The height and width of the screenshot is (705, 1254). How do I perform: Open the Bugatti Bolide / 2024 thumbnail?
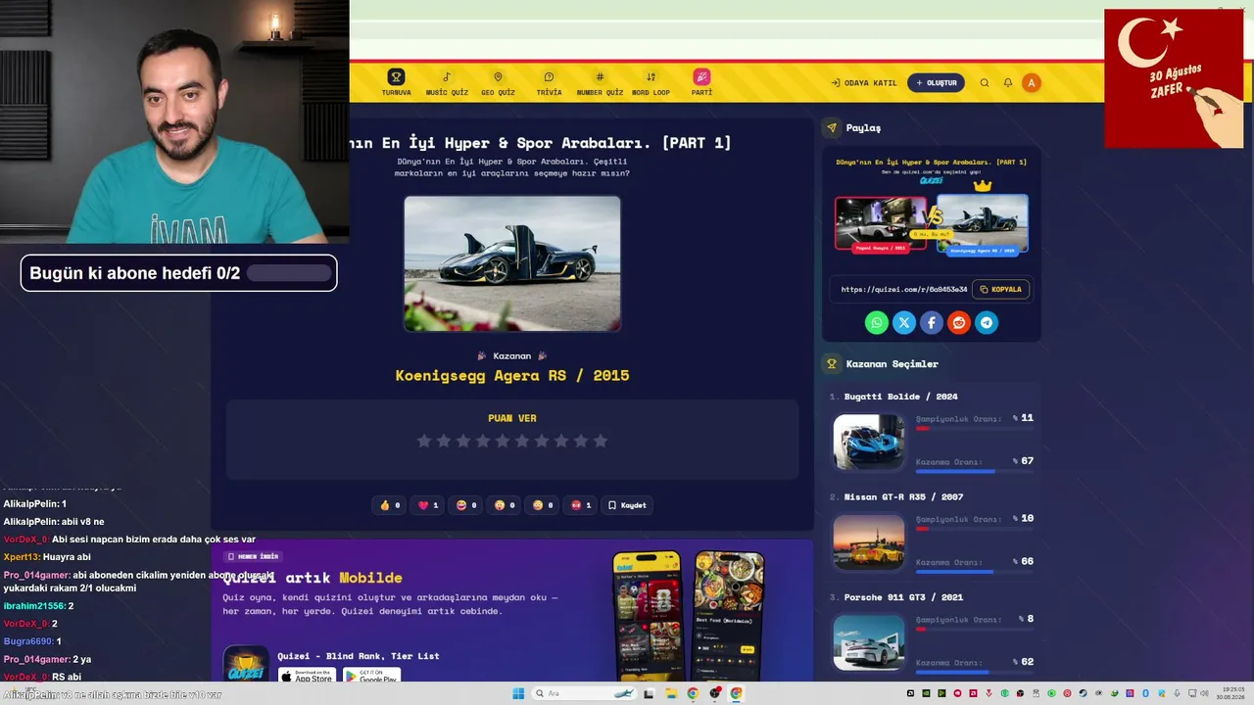[869, 443]
